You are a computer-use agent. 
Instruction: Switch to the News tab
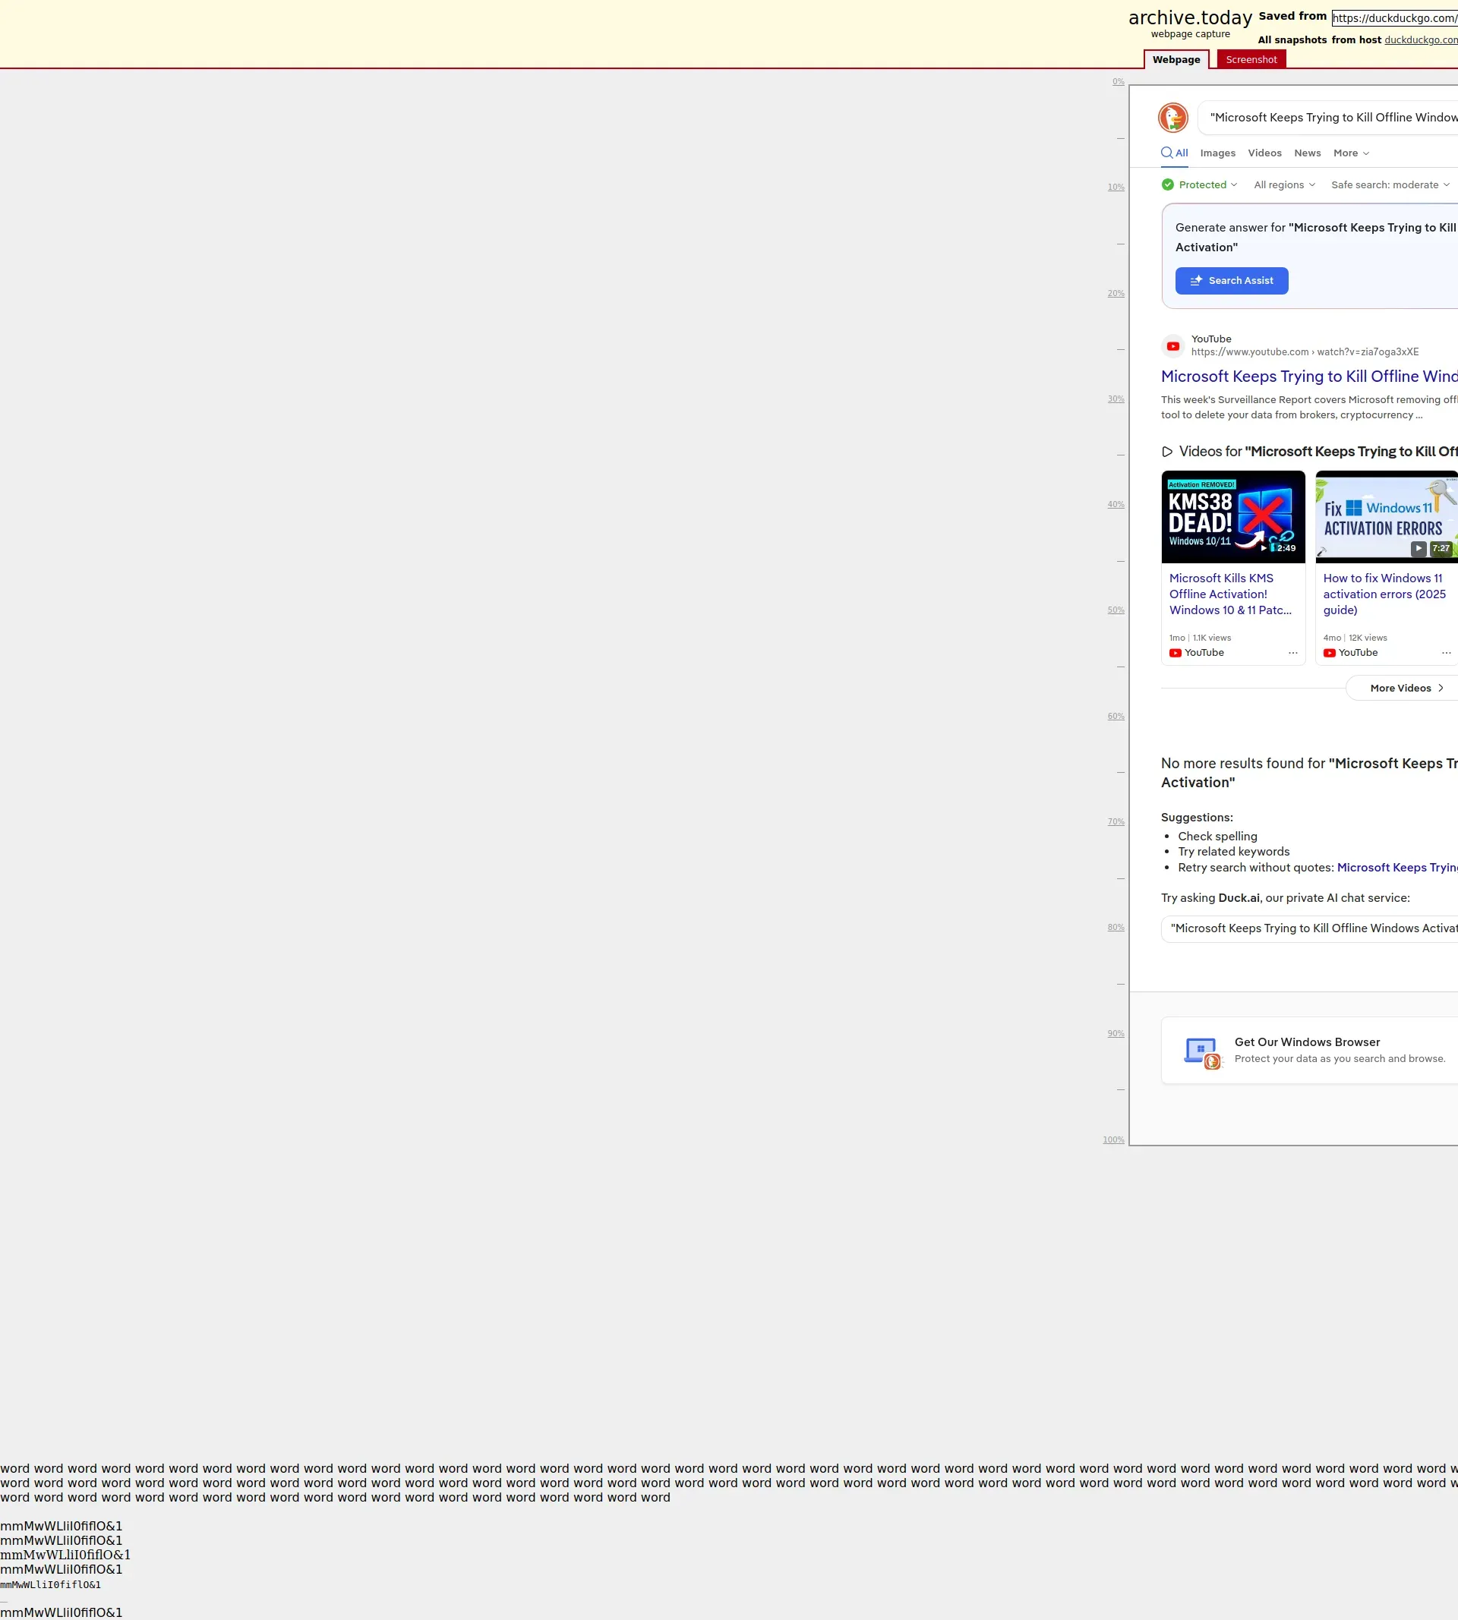point(1307,153)
